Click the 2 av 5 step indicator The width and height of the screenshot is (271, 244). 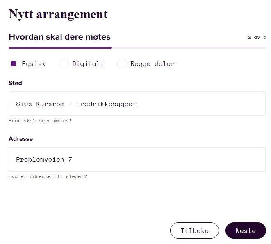pyautogui.click(x=257, y=37)
